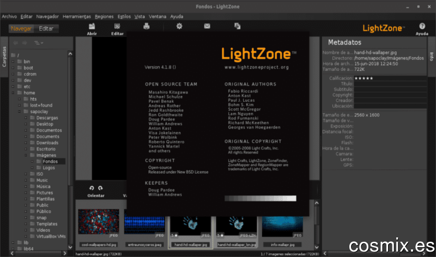Select entreunosyceros.jpeg thumbnail
Image resolution: width=436 pixels, height=257 pixels.
pyautogui.click(x=144, y=225)
